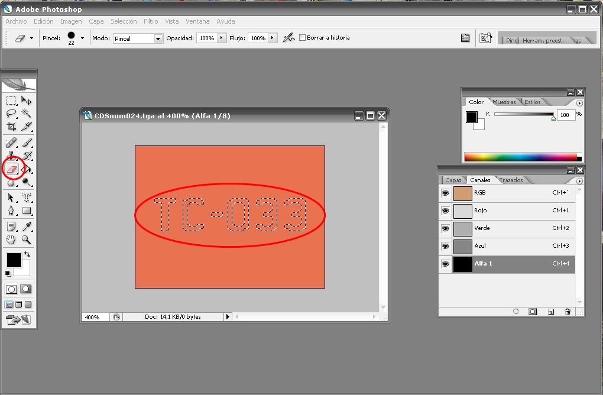Select the Notes tool

[x=11, y=226]
